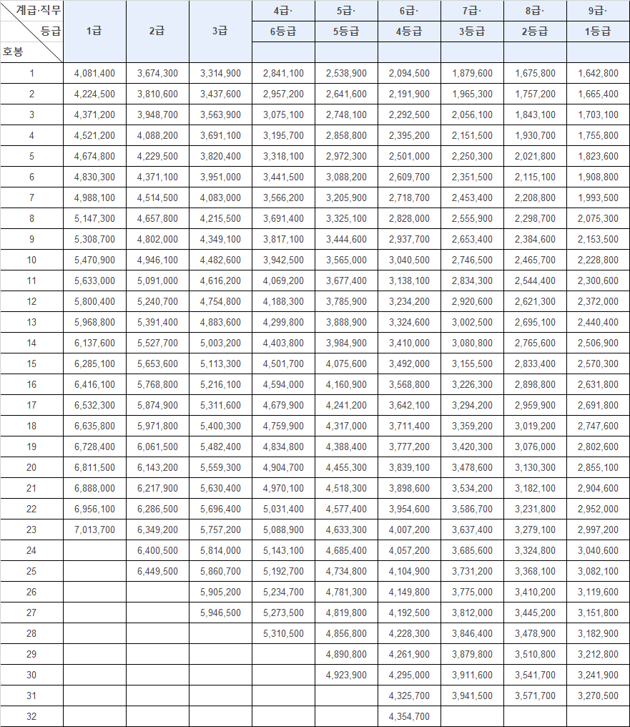Select the 5등급 header cell
This screenshot has width=630, height=727.
pyautogui.click(x=347, y=31)
